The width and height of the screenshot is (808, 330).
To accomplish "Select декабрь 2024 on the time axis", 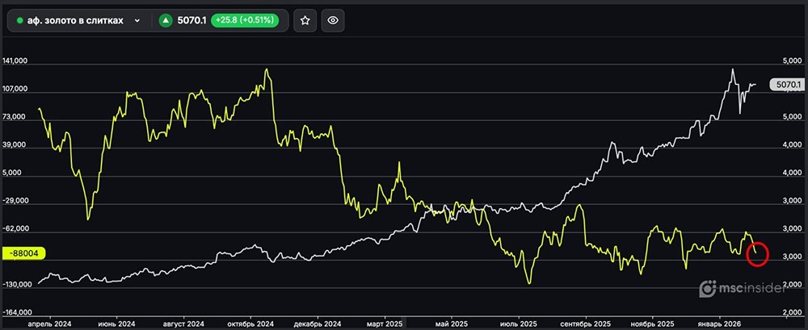I will [x=318, y=324].
